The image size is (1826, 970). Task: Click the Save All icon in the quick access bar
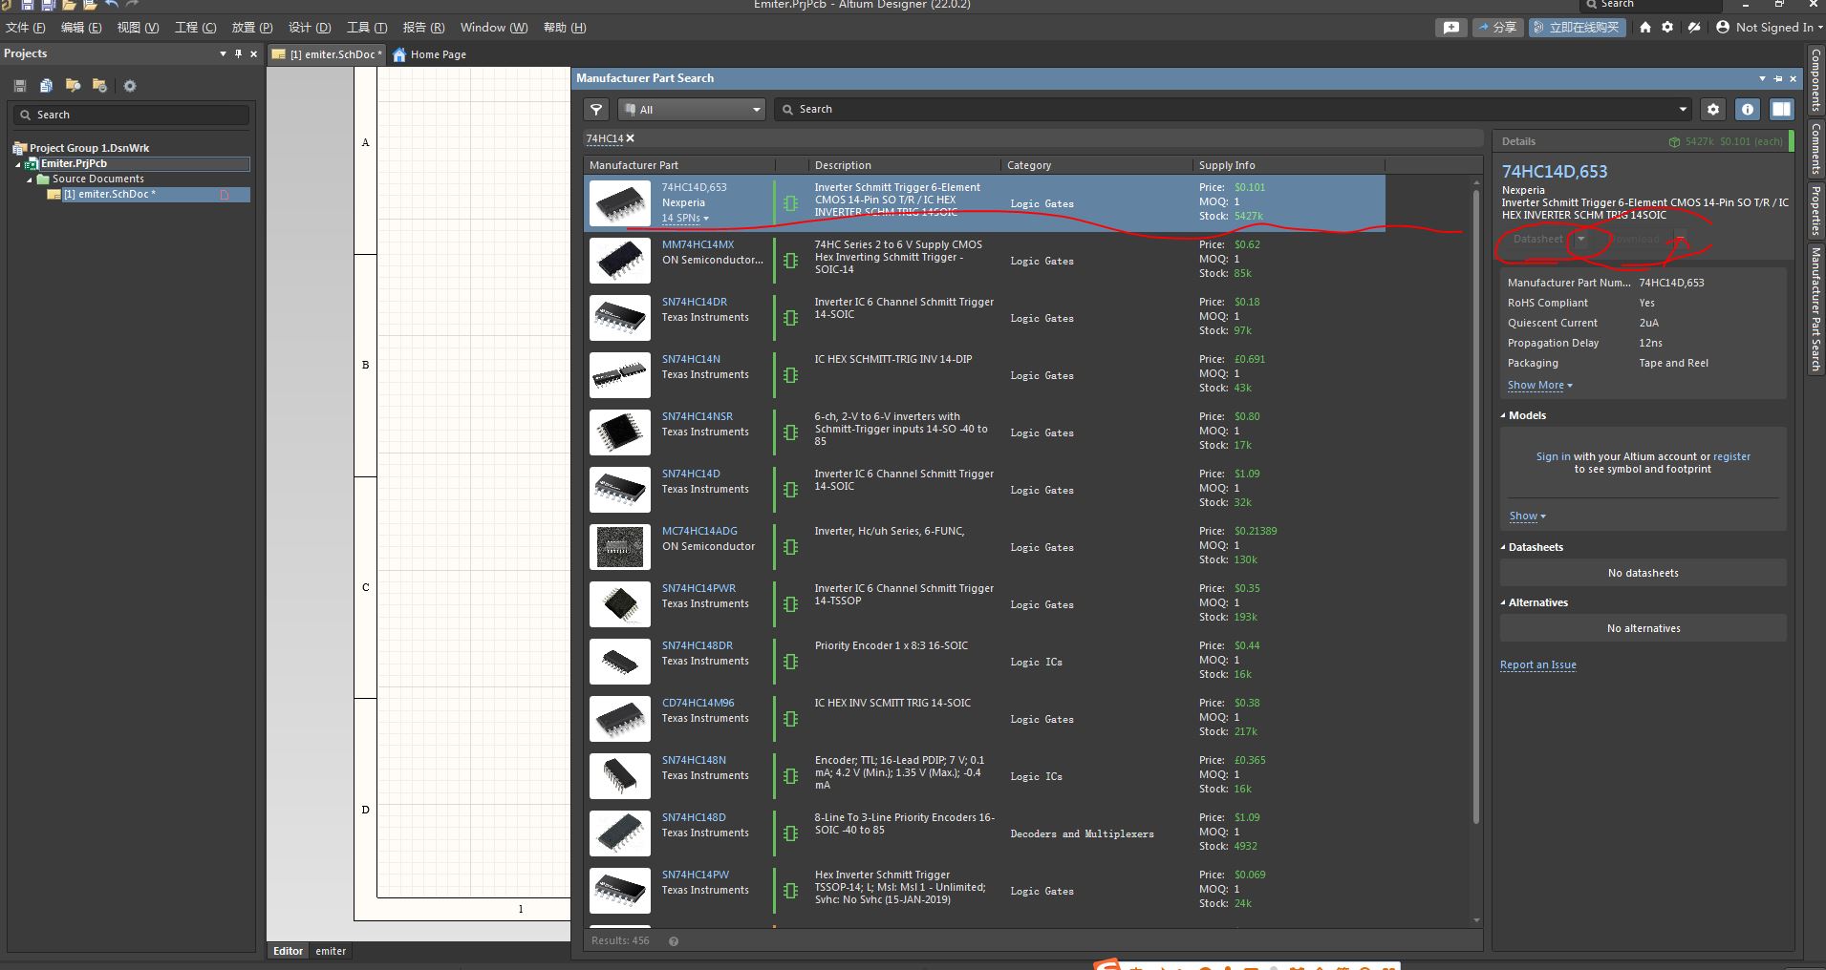[48, 5]
